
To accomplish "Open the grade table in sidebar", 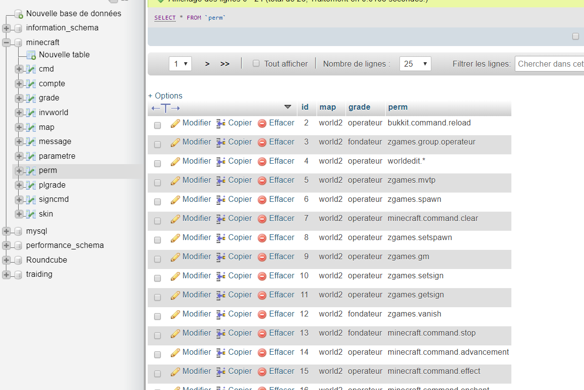I will pyautogui.click(x=49, y=98).
